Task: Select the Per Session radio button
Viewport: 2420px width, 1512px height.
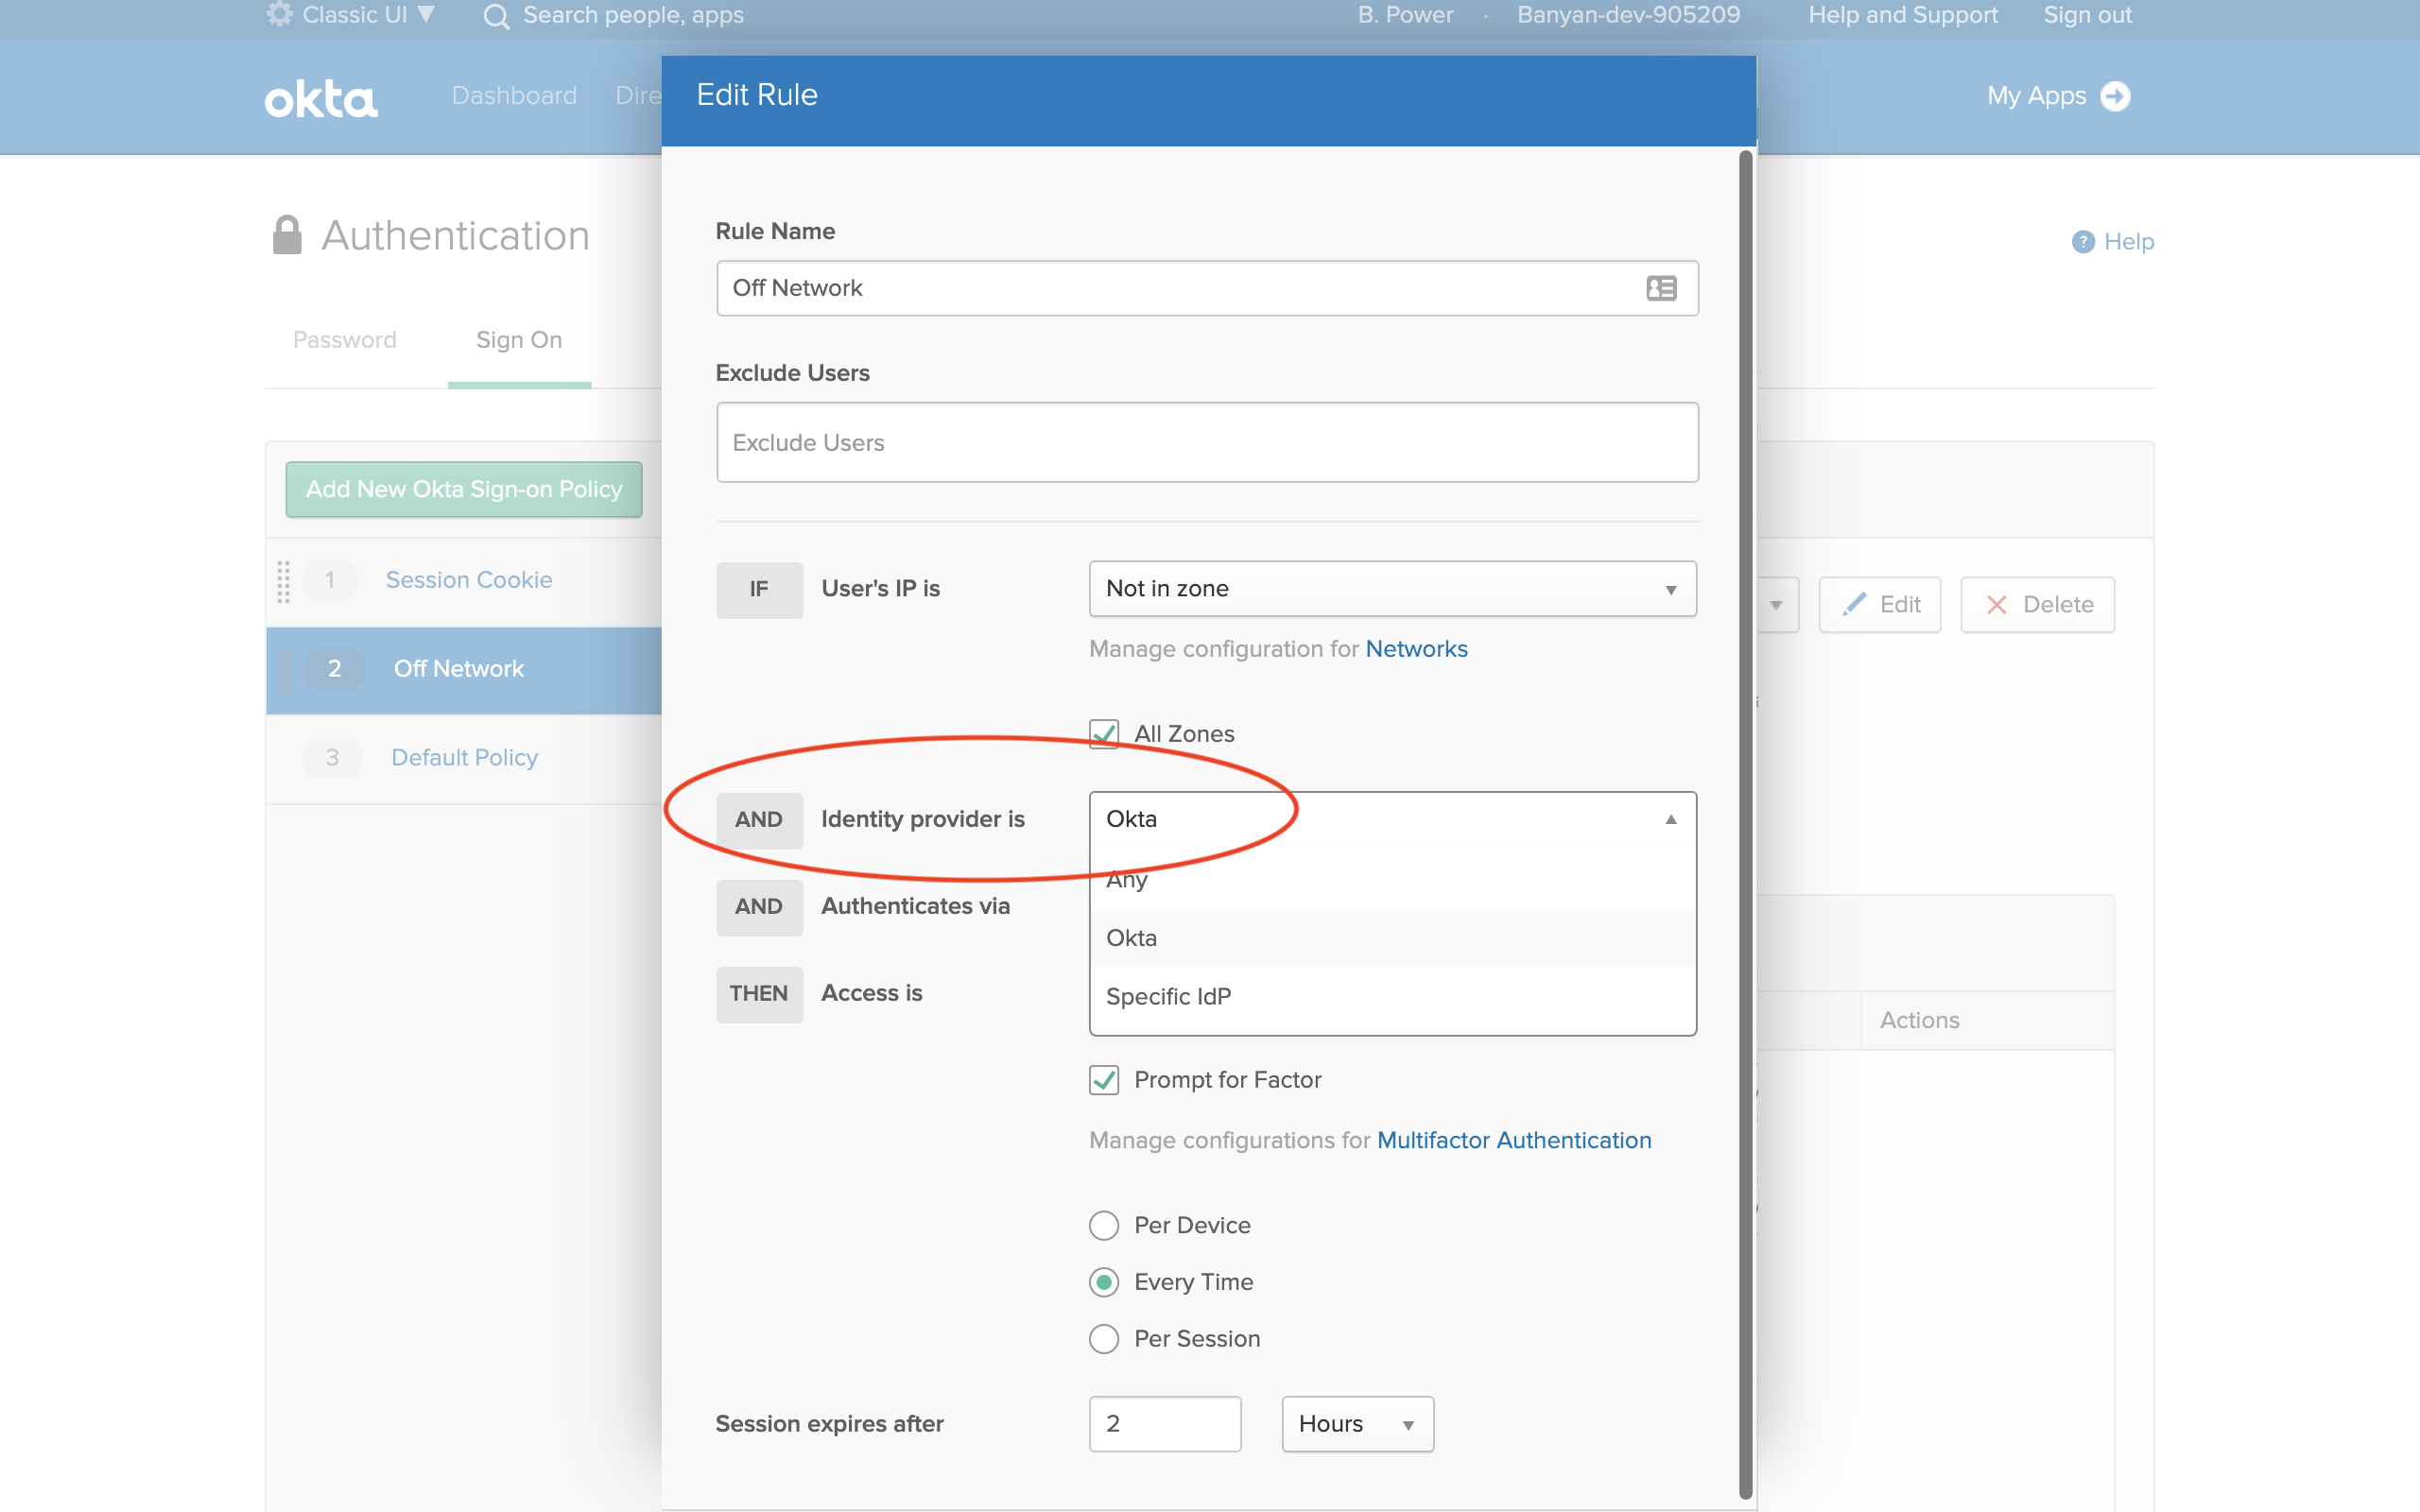Action: (1104, 1338)
